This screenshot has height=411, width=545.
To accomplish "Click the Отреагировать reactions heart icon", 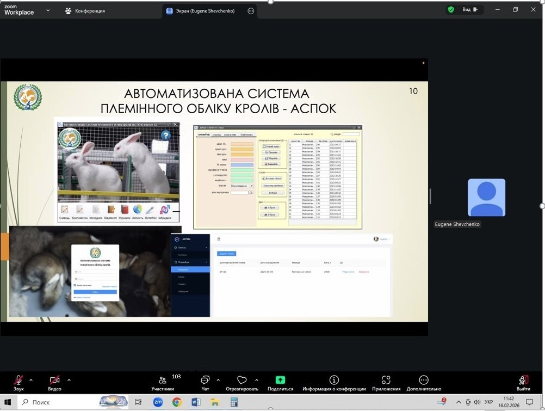I will 242,381.
